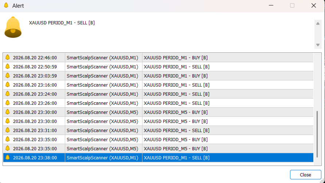Select the timestamp 2026.08.20 22:46:00
The image size is (325, 183).
pos(35,58)
